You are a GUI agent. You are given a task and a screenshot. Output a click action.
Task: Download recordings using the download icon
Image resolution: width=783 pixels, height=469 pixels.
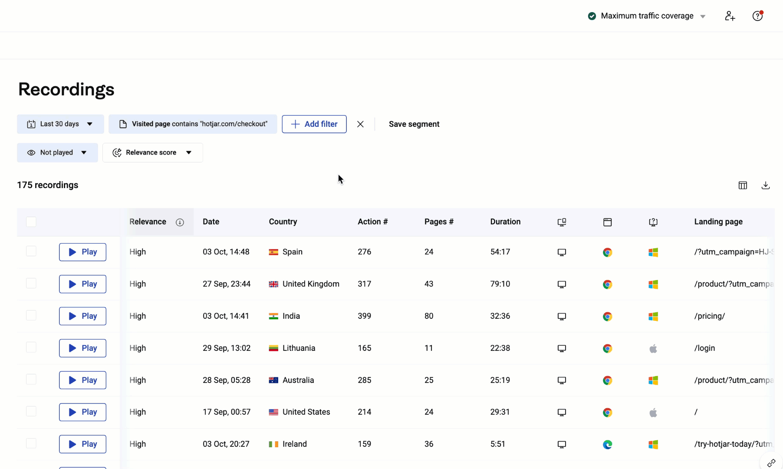pos(766,185)
